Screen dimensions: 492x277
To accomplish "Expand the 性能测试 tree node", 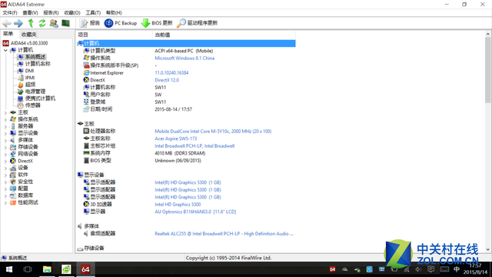I will pos(5,202).
